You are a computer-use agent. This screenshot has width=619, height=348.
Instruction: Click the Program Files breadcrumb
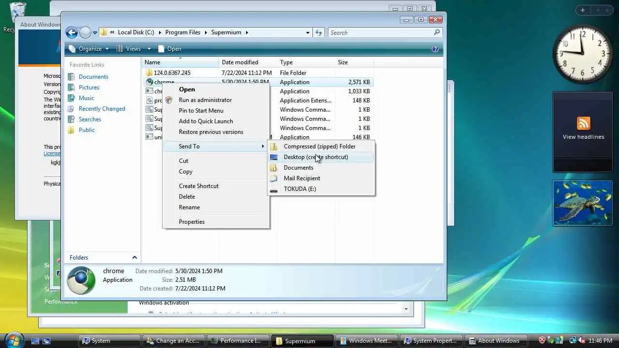[183, 32]
